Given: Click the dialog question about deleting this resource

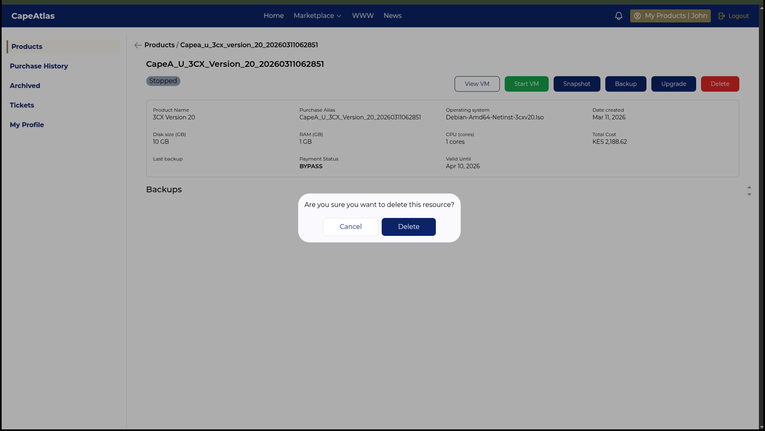Looking at the screenshot, I should [x=379, y=205].
